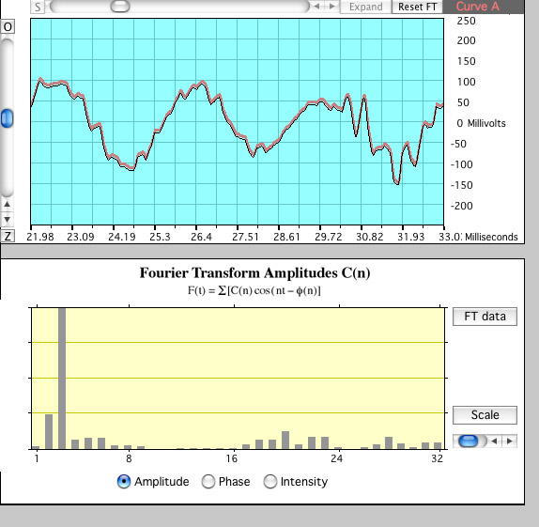Click the horizontal slider thumb at top
The image size is (539, 527).
(120, 7)
